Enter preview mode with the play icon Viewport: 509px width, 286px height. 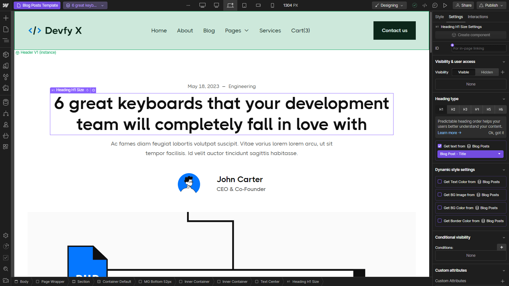(x=445, y=5)
